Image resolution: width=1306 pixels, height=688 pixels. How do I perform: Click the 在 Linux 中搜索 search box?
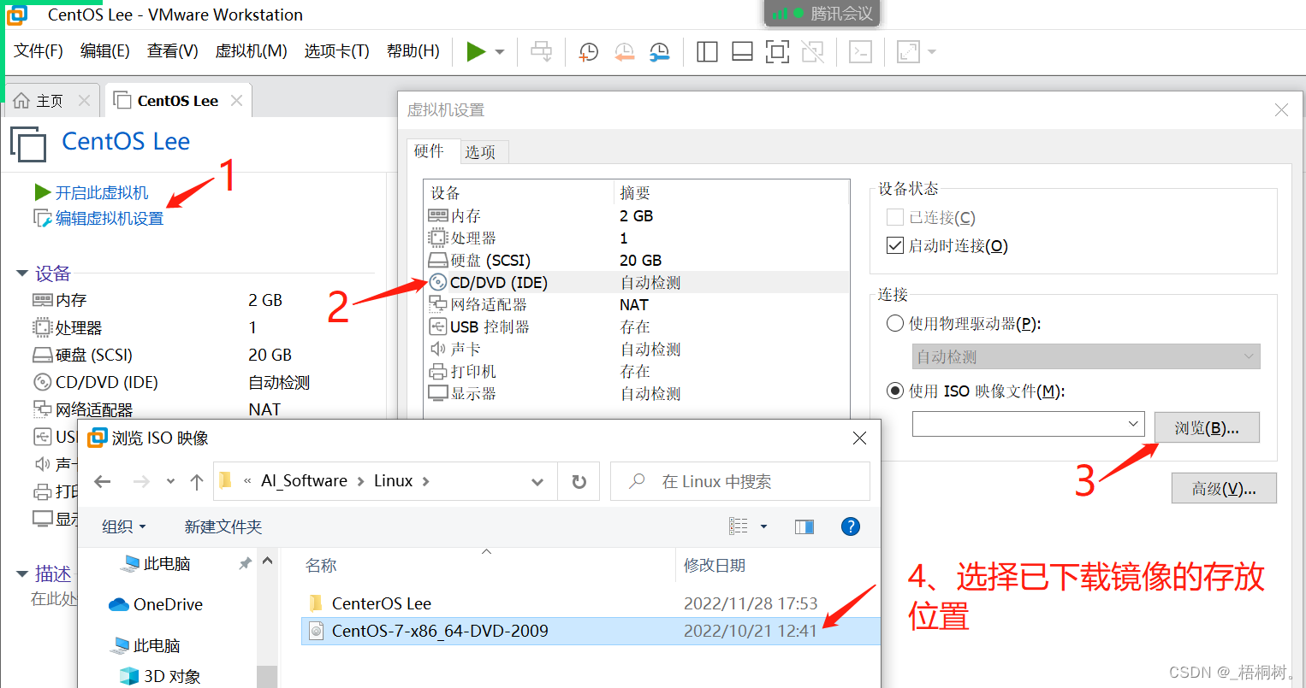[x=740, y=481]
